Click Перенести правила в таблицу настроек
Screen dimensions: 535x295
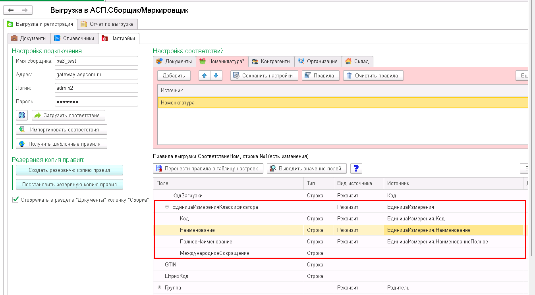point(208,168)
